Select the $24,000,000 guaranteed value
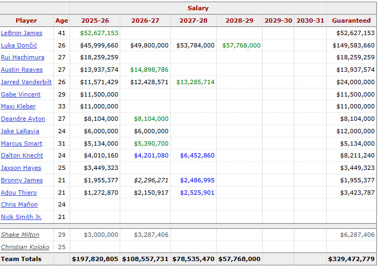378x267 pixels. coord(355,82)
